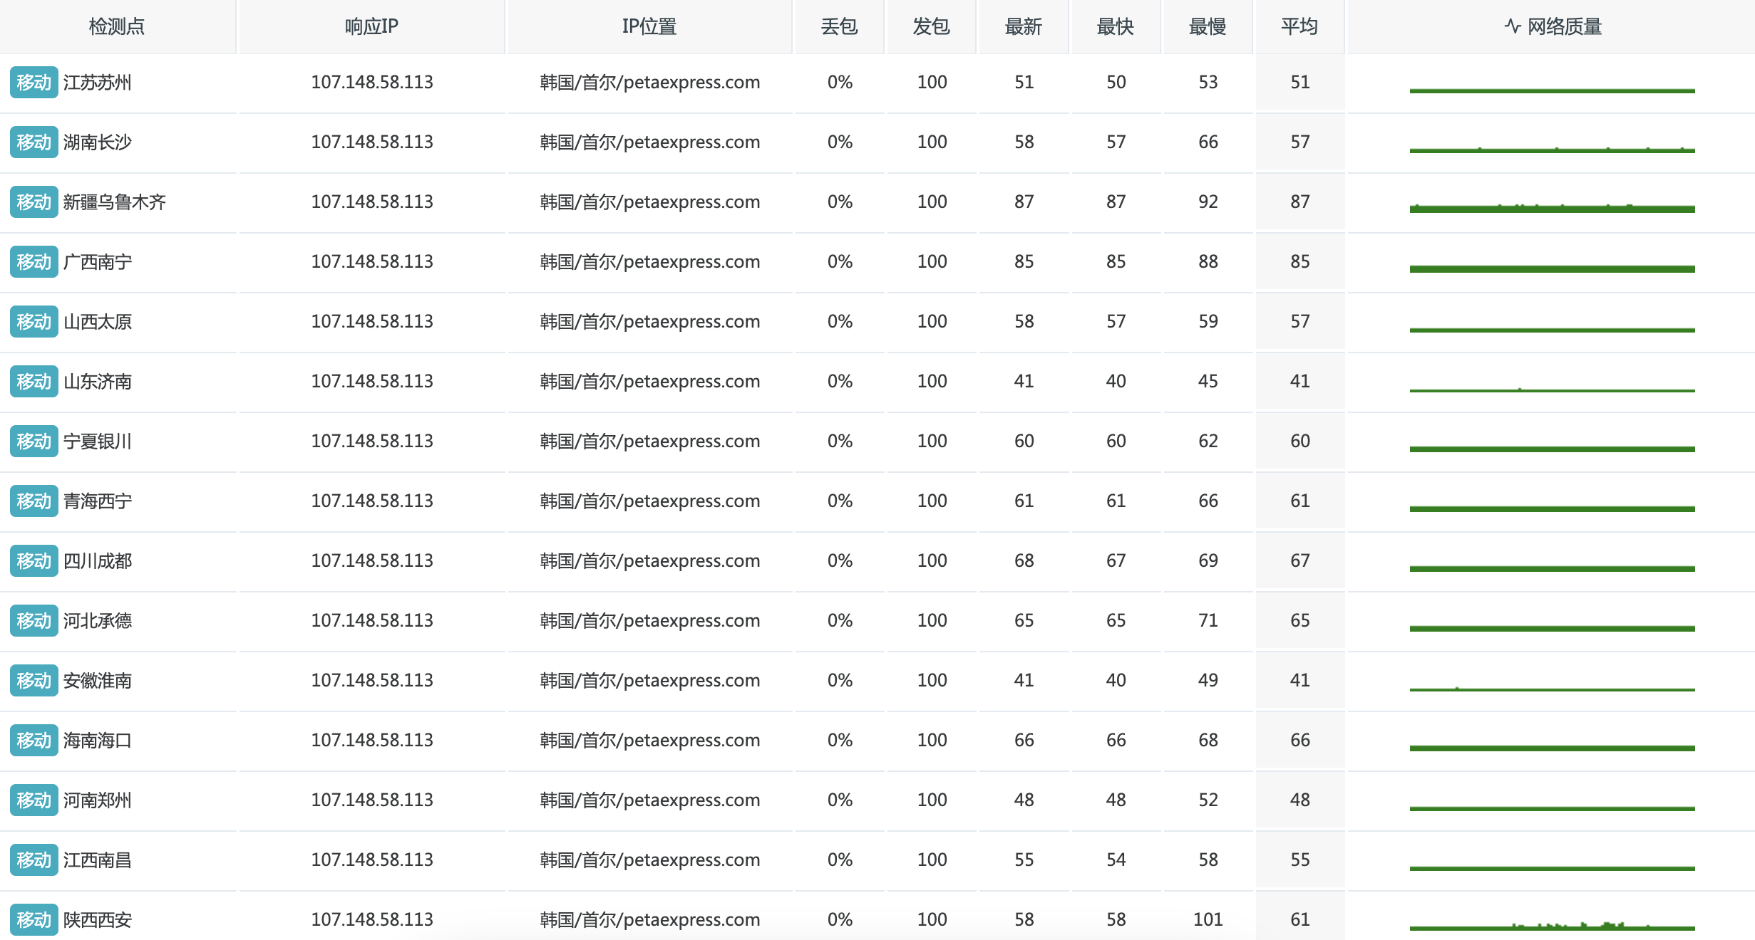Viewport: 1755px width, 940px height.
Task: Click the IP位置 column header
Action: [x=649, y=26]
